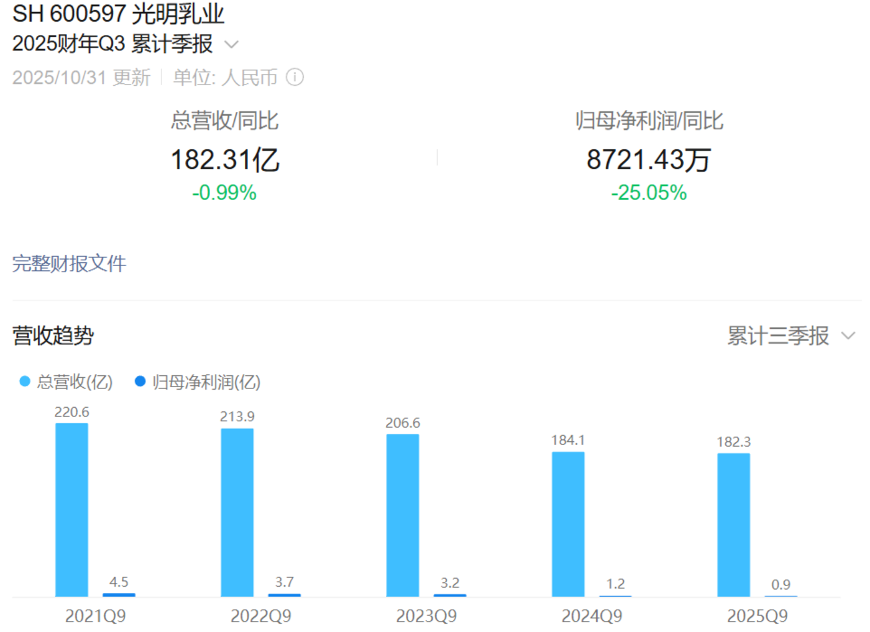Image resolution: width=870 pixels, height=632 pixels.
Task: Click the 8721.43万 net profit figure
Action: [x=649, y=160]
